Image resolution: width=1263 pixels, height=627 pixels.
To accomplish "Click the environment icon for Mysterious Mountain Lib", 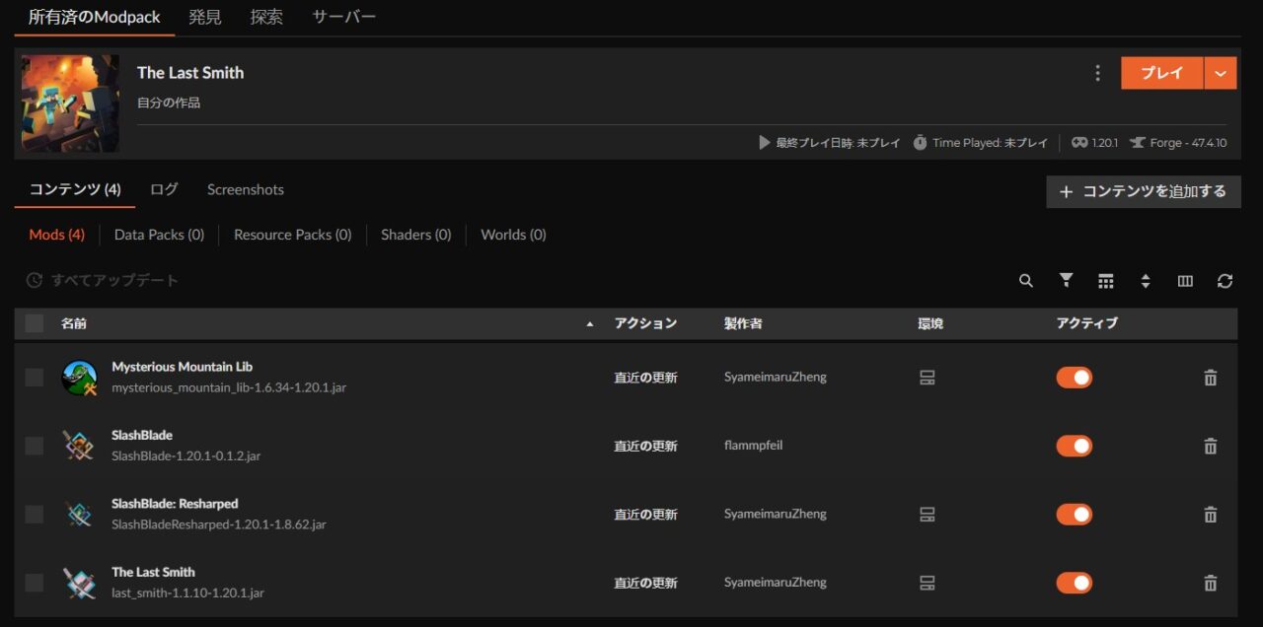I will pyautogui.click(x=926, y=377).
